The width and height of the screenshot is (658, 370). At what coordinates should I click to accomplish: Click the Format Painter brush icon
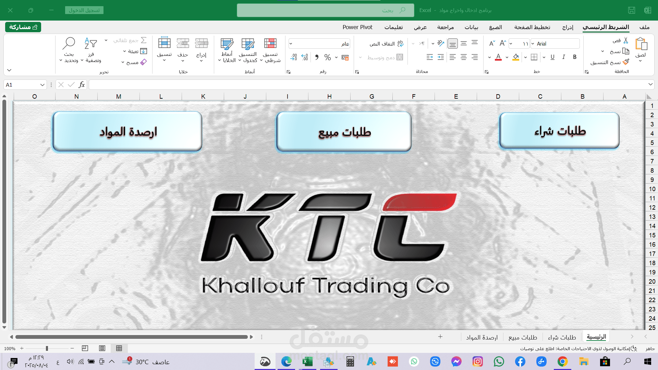[626, 62]
